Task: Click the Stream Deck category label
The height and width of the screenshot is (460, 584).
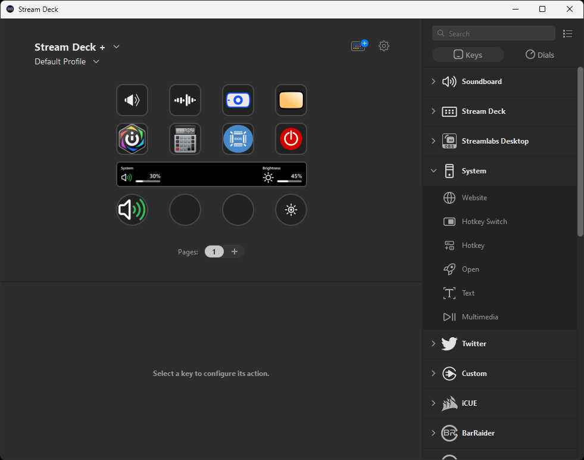Action: pyautogui.click(x=483, y=111)
